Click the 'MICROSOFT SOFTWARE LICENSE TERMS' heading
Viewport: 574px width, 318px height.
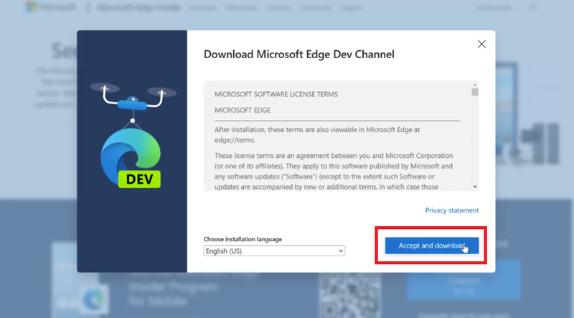tap(276, 94)
